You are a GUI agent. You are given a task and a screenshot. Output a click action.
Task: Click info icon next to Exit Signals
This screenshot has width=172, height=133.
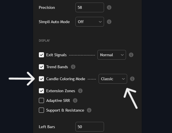[131, 55]
